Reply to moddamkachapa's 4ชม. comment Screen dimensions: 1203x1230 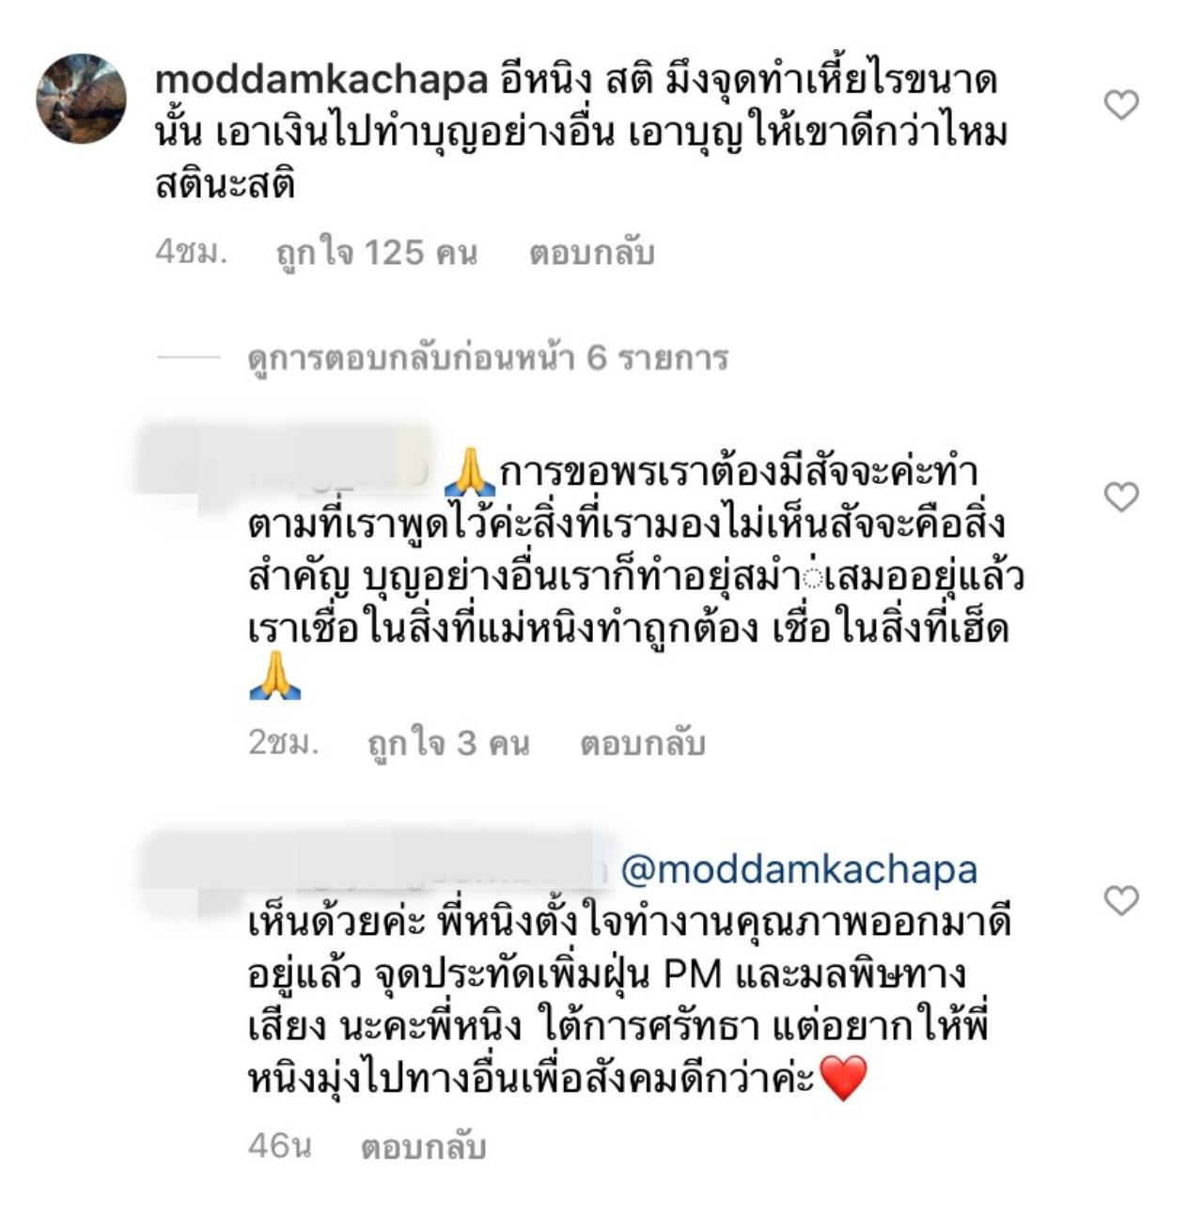591,253
